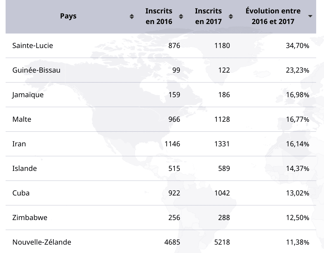Click the sort arrows beside Pays header
This screenshot has height=253, width=324.
[x=132, y=16]
